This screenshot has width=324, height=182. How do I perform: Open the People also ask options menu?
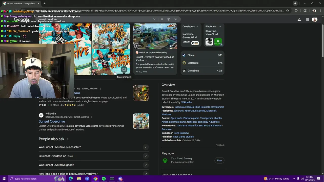coord(68,139)
